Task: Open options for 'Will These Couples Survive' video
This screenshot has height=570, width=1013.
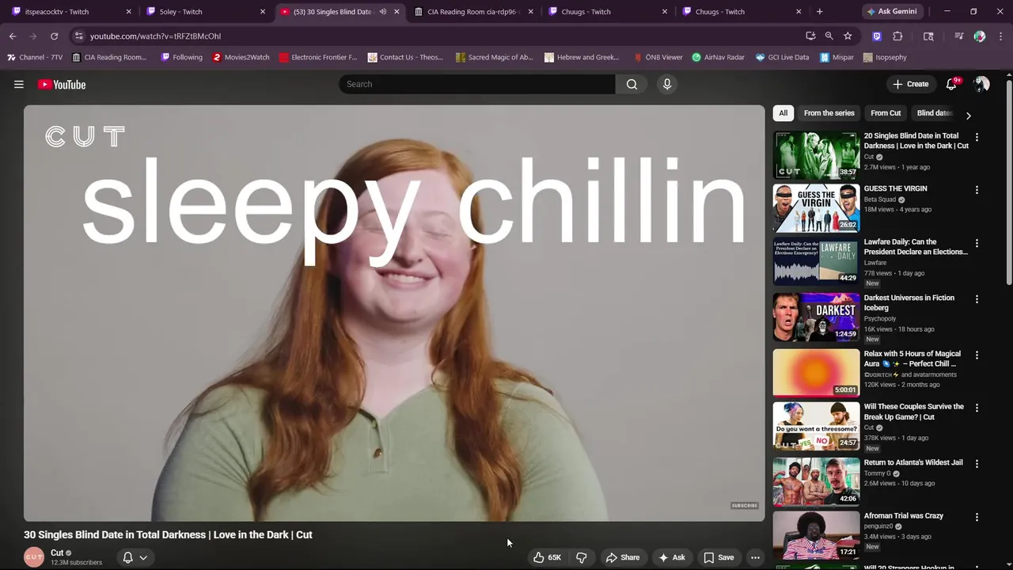Action: (x=977, y=408)
